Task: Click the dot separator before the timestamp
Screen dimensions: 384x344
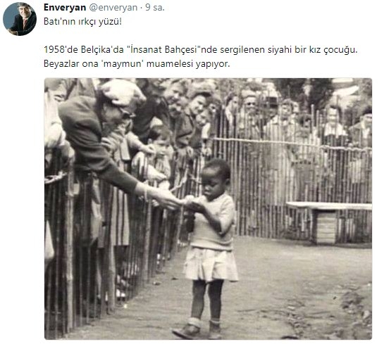Action: pyautogui.click(x=142, y=8)
